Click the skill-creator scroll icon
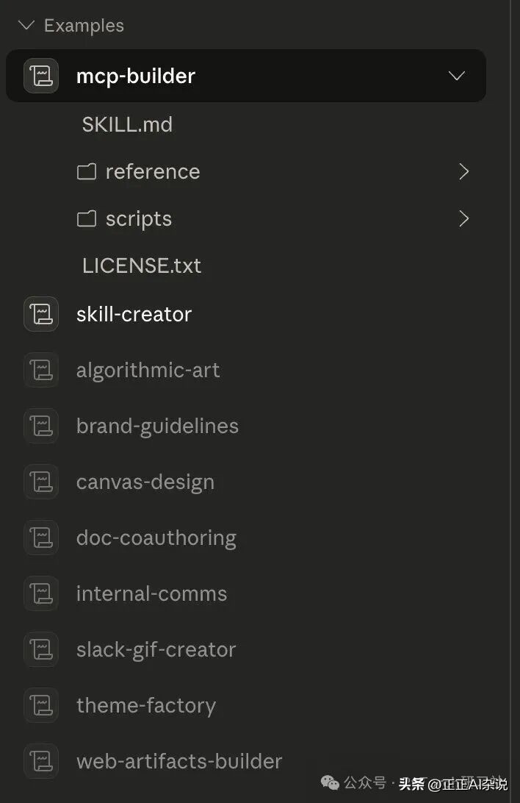 pos(41,314)
